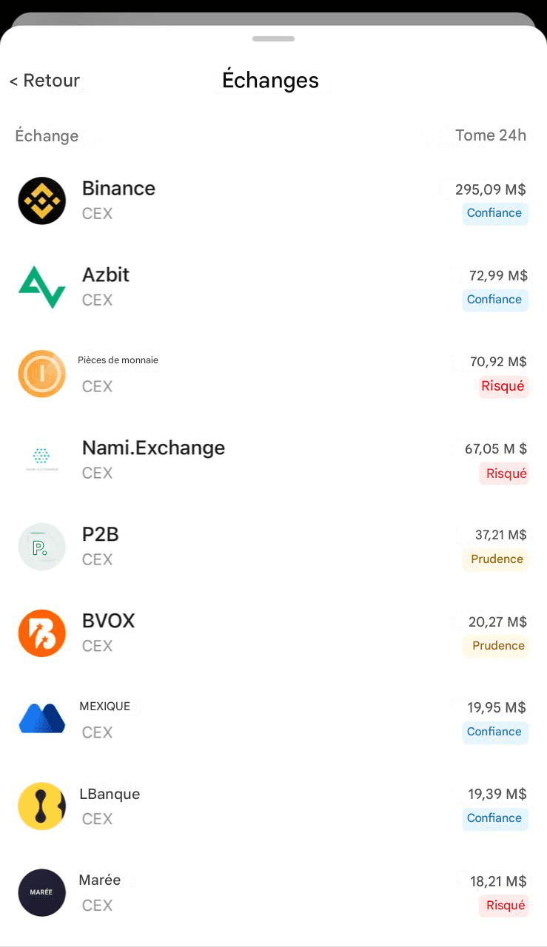Screen dimensions: 547x947
Task: Click the Échange column header
Action: pos(47,136)
